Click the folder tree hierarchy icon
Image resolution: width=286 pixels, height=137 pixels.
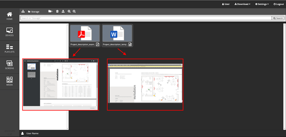(23, 11)
